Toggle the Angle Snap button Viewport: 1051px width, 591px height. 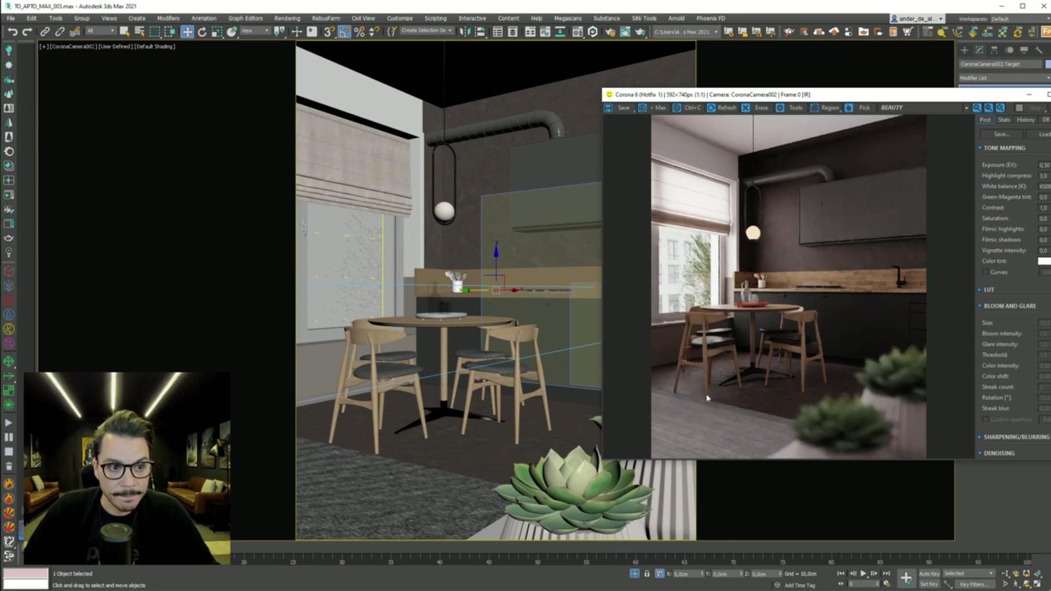(344, 32)
